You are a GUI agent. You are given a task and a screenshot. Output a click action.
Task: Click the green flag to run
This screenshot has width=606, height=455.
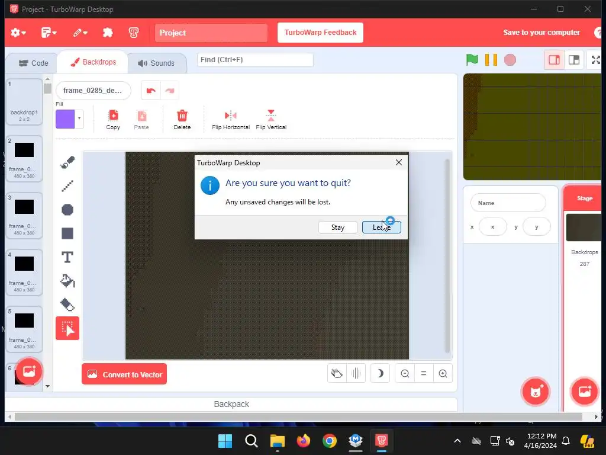coord(472,60)
